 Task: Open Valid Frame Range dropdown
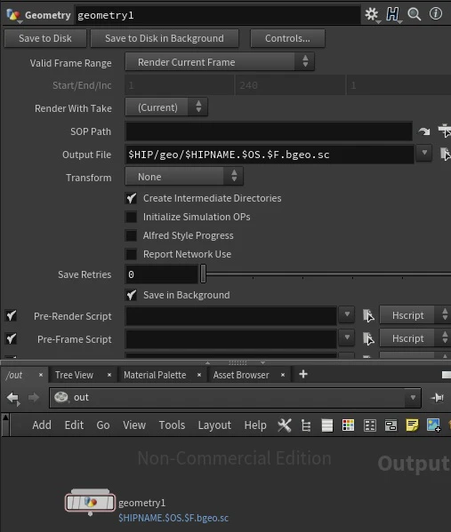coord(220,62)
